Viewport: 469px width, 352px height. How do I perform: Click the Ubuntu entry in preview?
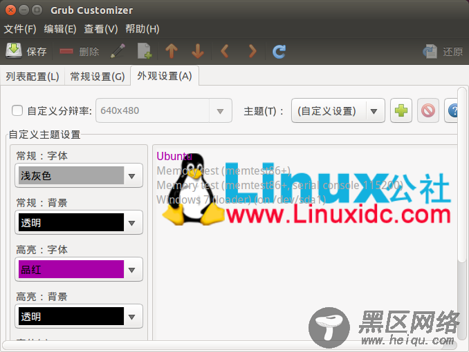174,156
